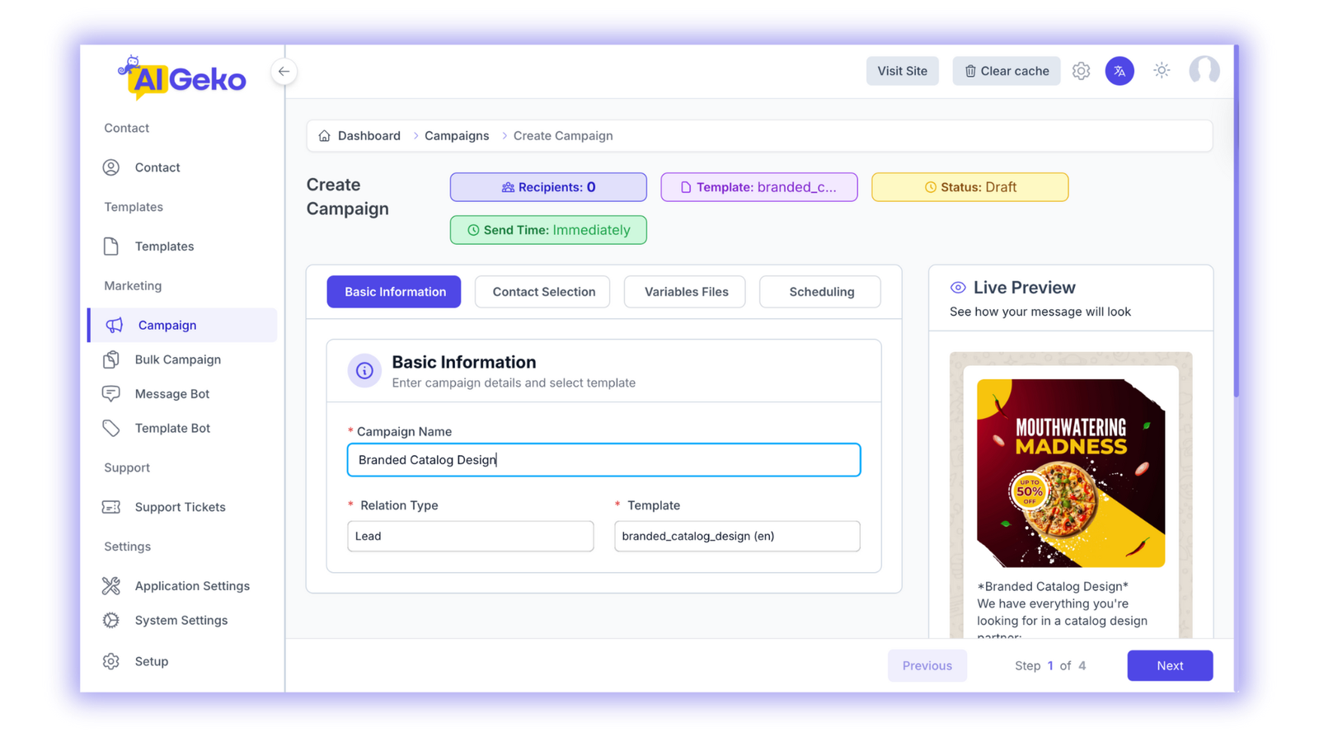This screenshot has height=737, width=1319.
Task: Click the Live Preview eye icon
Action: (958, 288)
